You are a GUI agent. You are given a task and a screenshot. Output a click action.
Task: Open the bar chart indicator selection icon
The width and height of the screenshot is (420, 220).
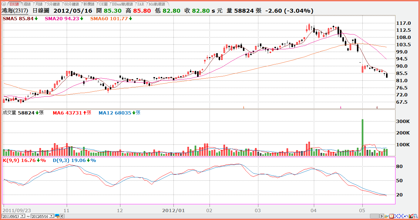point(411,216)
